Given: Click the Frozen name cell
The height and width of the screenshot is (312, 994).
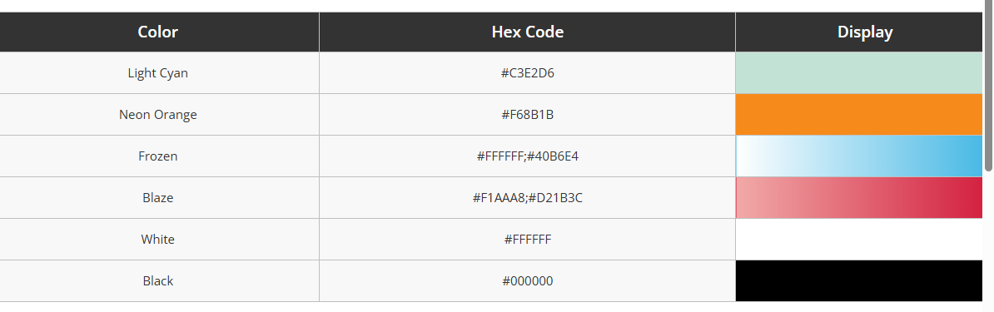Looking at the screenshot, I should click(x=158, y=156).
